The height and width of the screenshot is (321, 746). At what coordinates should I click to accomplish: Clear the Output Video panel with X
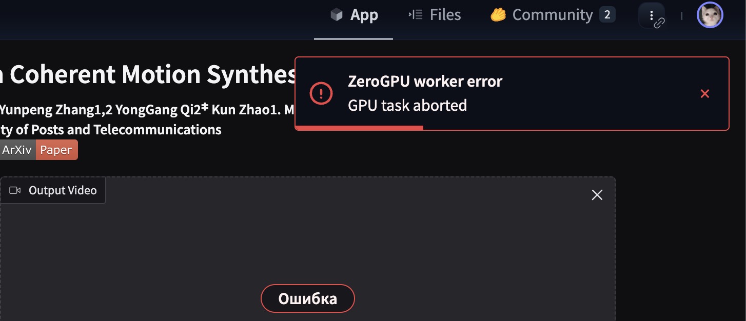coord(597,195)
